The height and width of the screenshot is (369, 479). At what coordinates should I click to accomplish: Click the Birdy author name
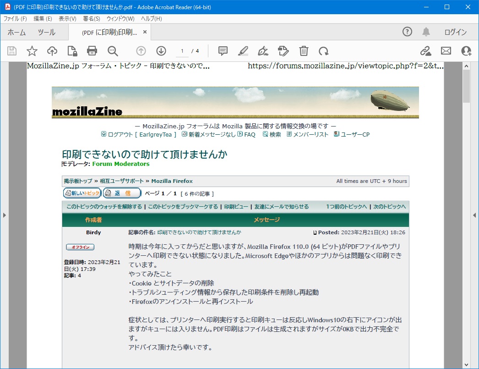(93, 232)
